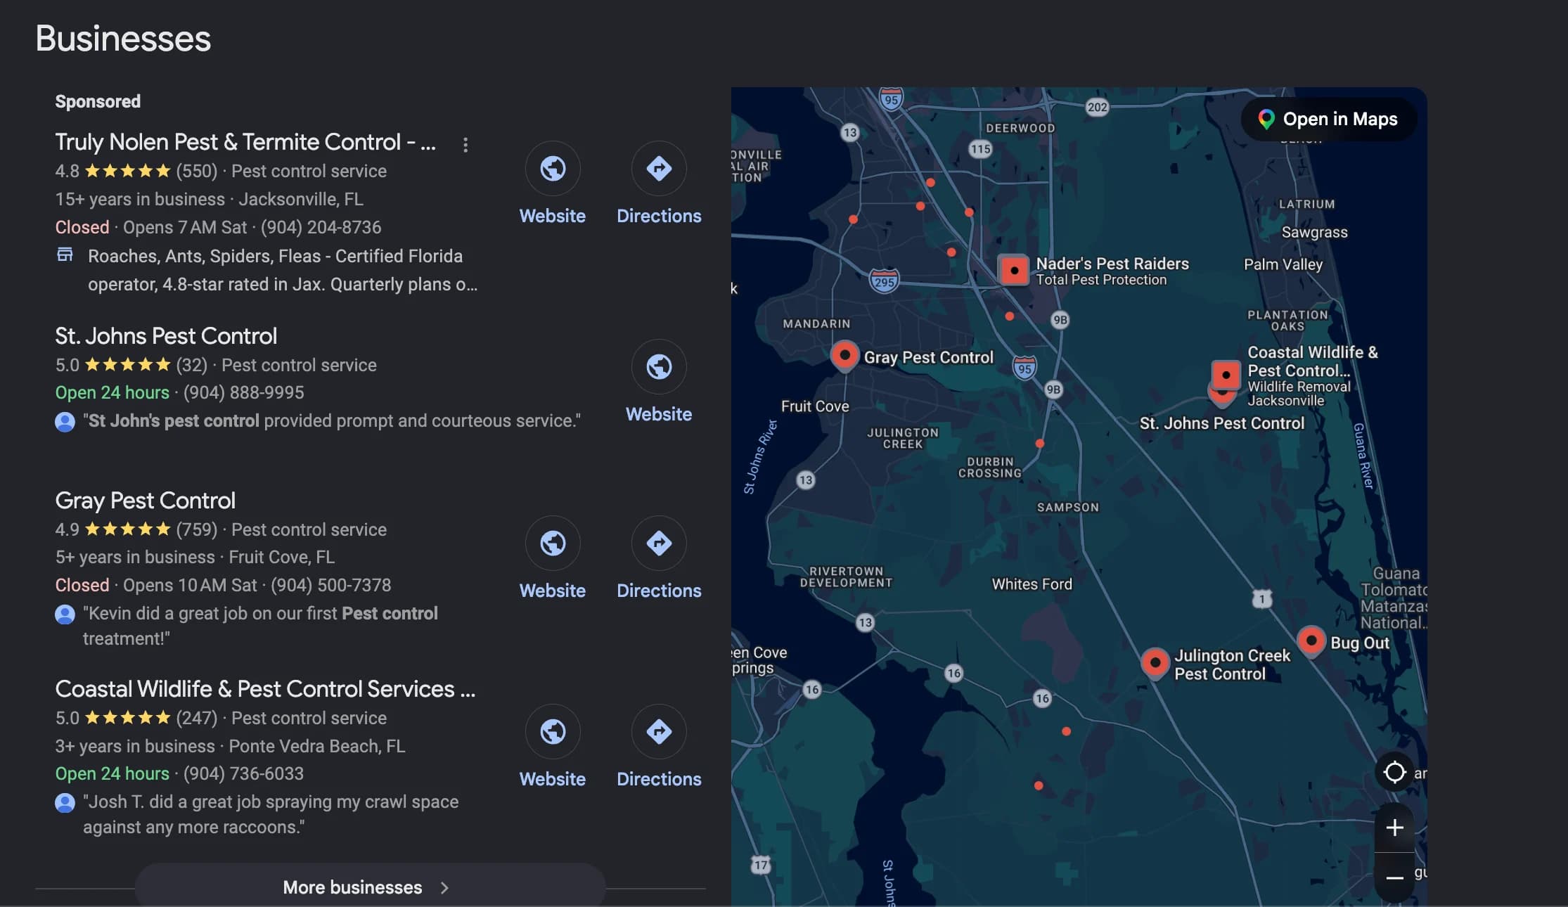Click the St. Johns Pest Control map label
Viewport: 1568px width, 907px height.
1222,423
